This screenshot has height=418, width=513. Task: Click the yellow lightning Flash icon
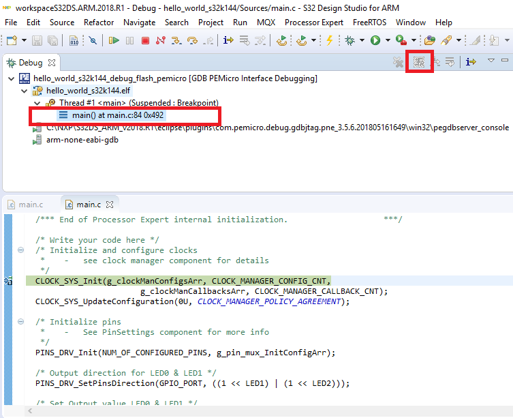point(330,40)
